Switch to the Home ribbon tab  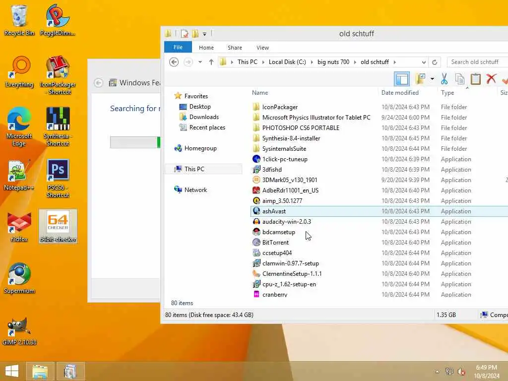click(x=206, y=48)
